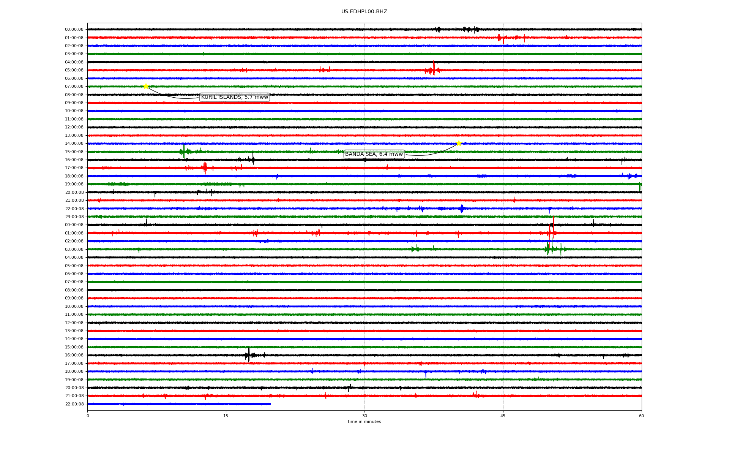Image resolution: width=729 pixels, height=456 pixels.
Task: Click the 15 tick on x-axis
Action: coord(226,416)
